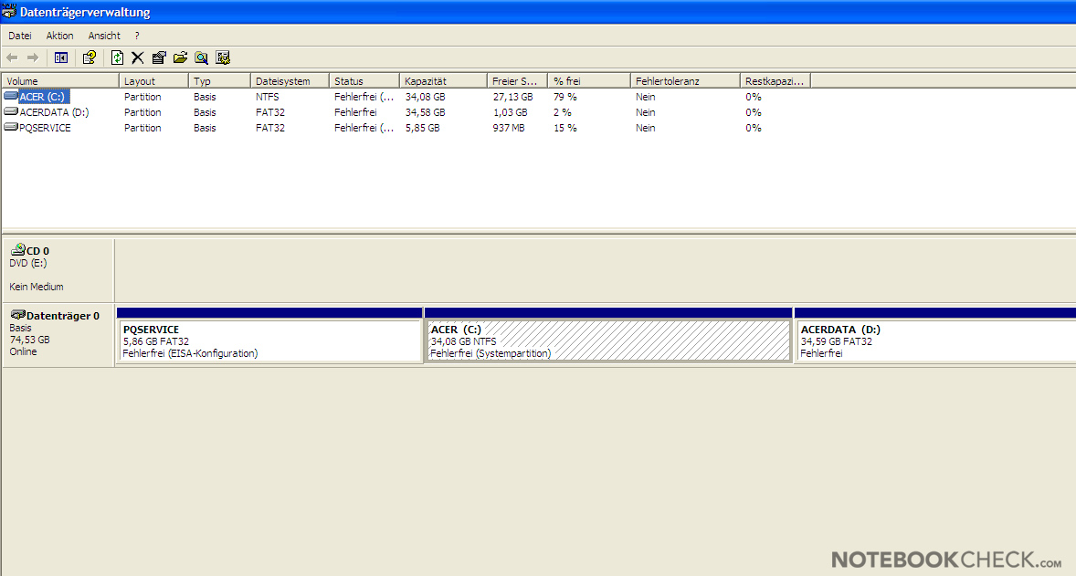Select the ACER (C:) partition block in disk map

(608, 335)
